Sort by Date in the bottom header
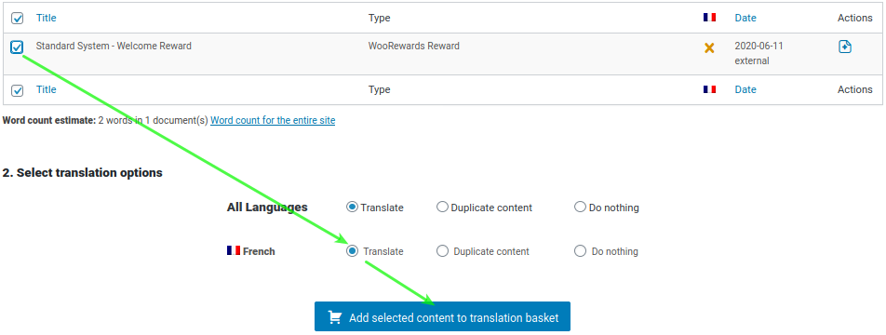This screenshot has width=886, height=335. [x=745, y=89]
